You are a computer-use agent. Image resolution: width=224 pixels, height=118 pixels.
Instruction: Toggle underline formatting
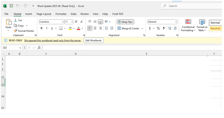pyautogui.click(x=52, y=28)
